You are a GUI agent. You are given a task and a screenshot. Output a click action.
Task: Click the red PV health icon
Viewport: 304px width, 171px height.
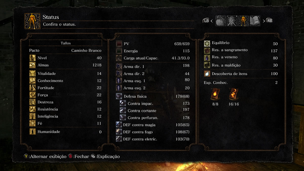pos(119,44)
